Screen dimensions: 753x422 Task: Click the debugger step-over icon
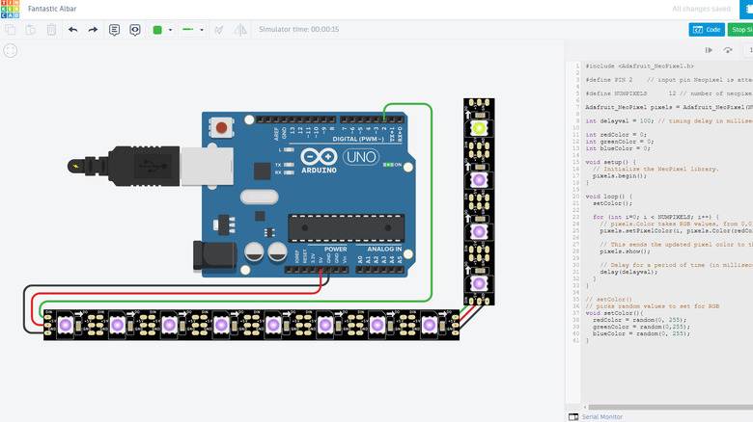pyautogui.click(x=727, y=50)
